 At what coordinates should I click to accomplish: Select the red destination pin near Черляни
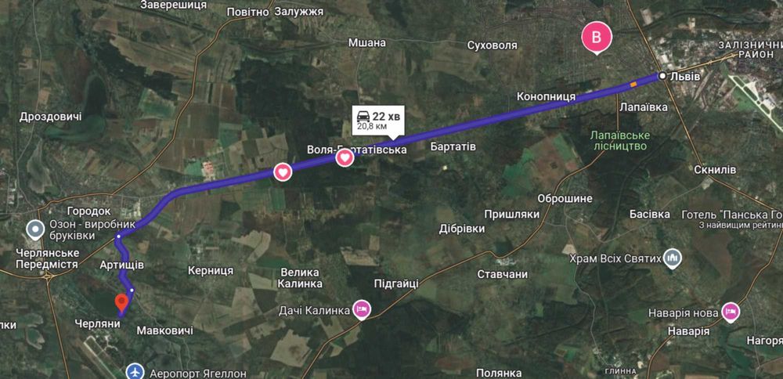coord(121,304)
